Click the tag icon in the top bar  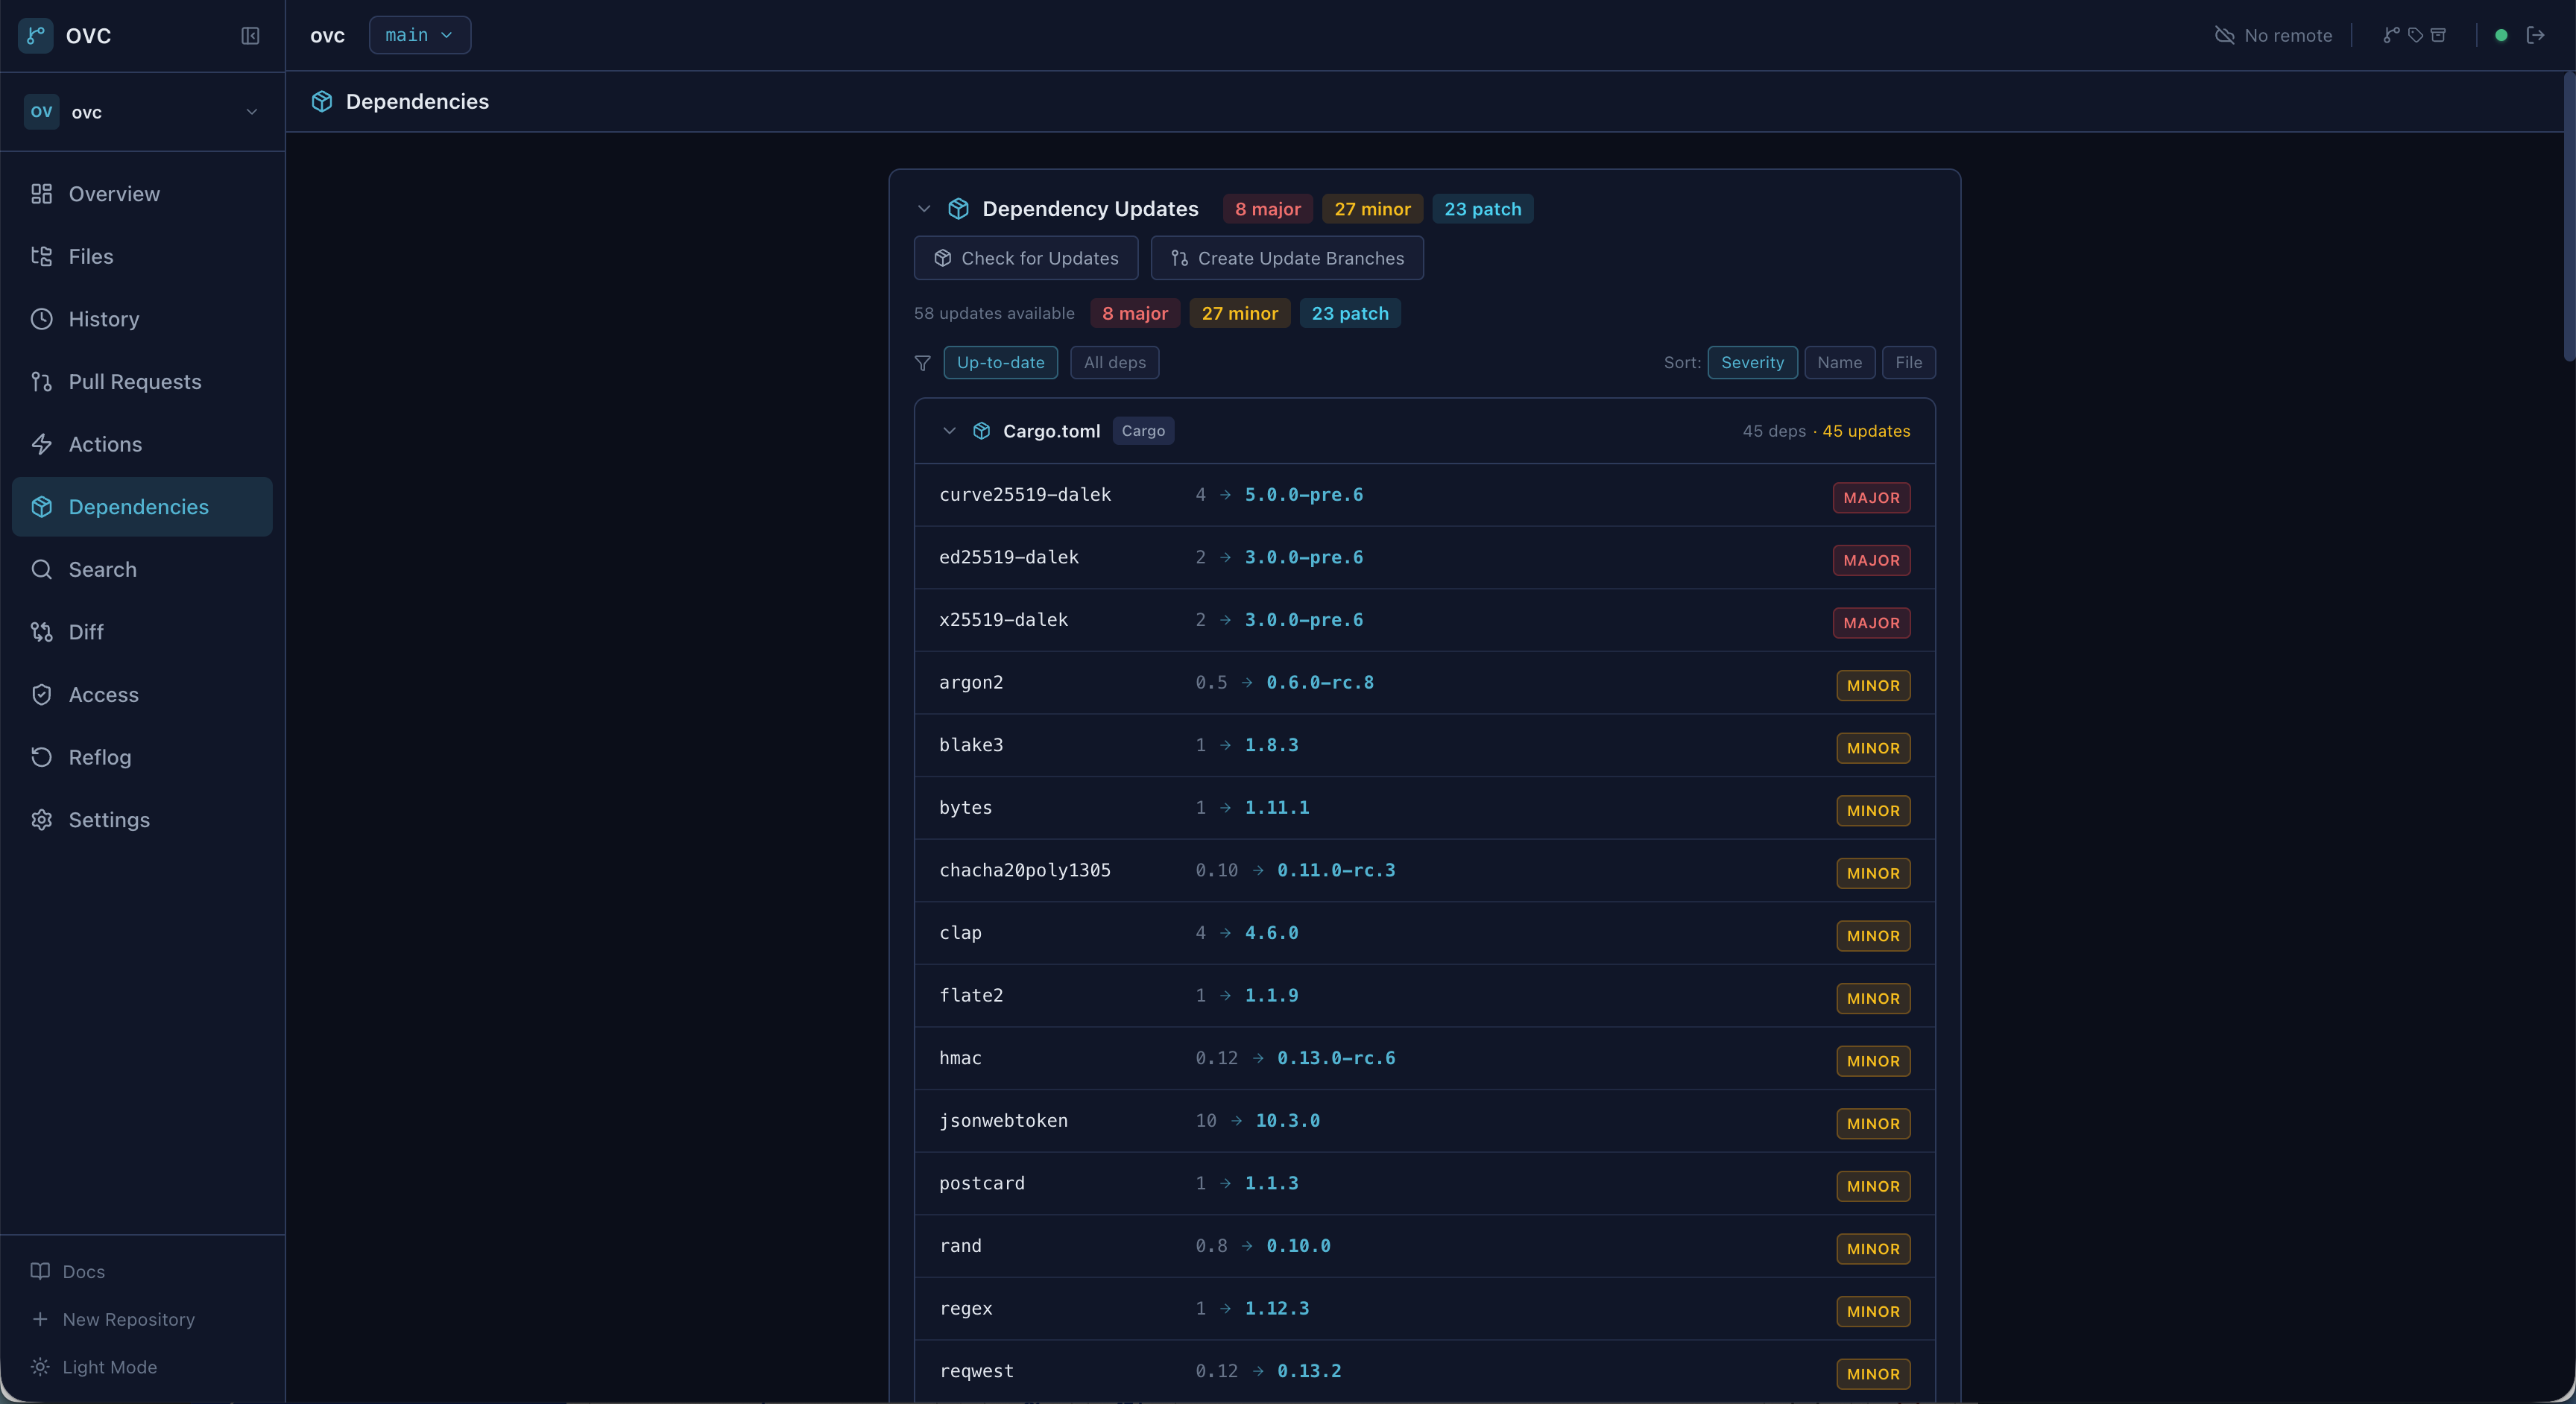(x=2416, y=35)
